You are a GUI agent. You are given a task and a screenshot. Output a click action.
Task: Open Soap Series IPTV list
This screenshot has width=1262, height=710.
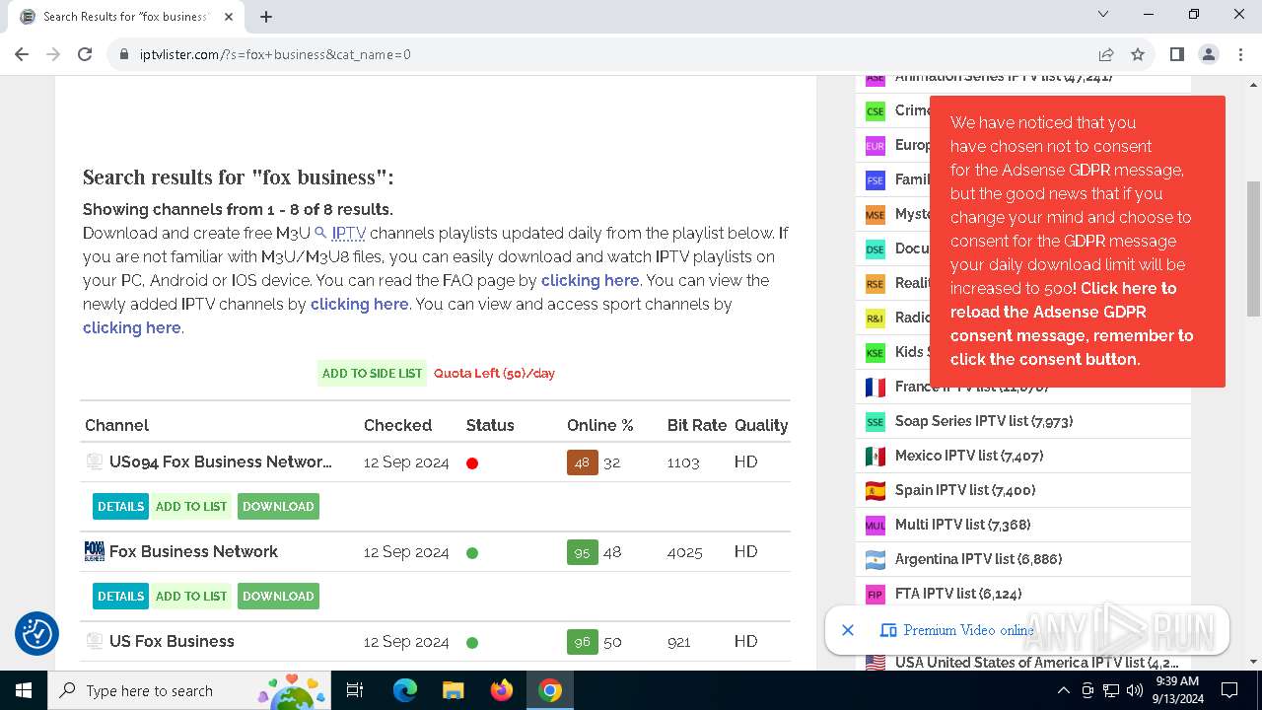pyautogui.click(x=984, y=421)
